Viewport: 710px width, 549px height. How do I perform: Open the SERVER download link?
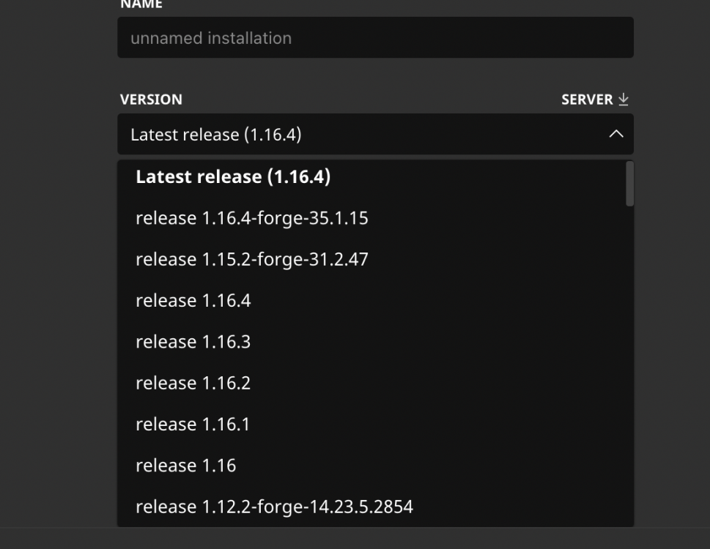click(595, 100)
